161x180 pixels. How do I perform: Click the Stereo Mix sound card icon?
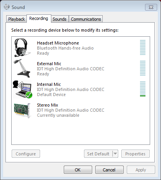22,110
